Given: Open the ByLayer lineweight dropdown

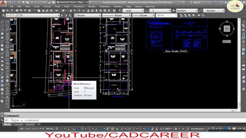Looking at the screenshot, I should point(143,15).
